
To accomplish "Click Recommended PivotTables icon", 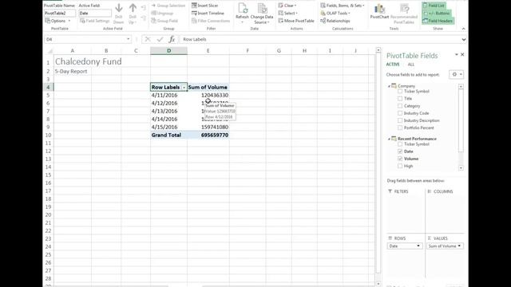I will (x=404, y=9).
